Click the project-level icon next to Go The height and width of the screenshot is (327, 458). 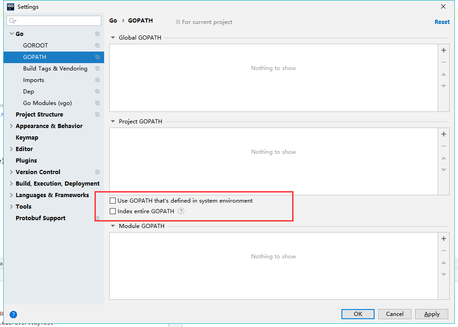(x=98, y=34)
